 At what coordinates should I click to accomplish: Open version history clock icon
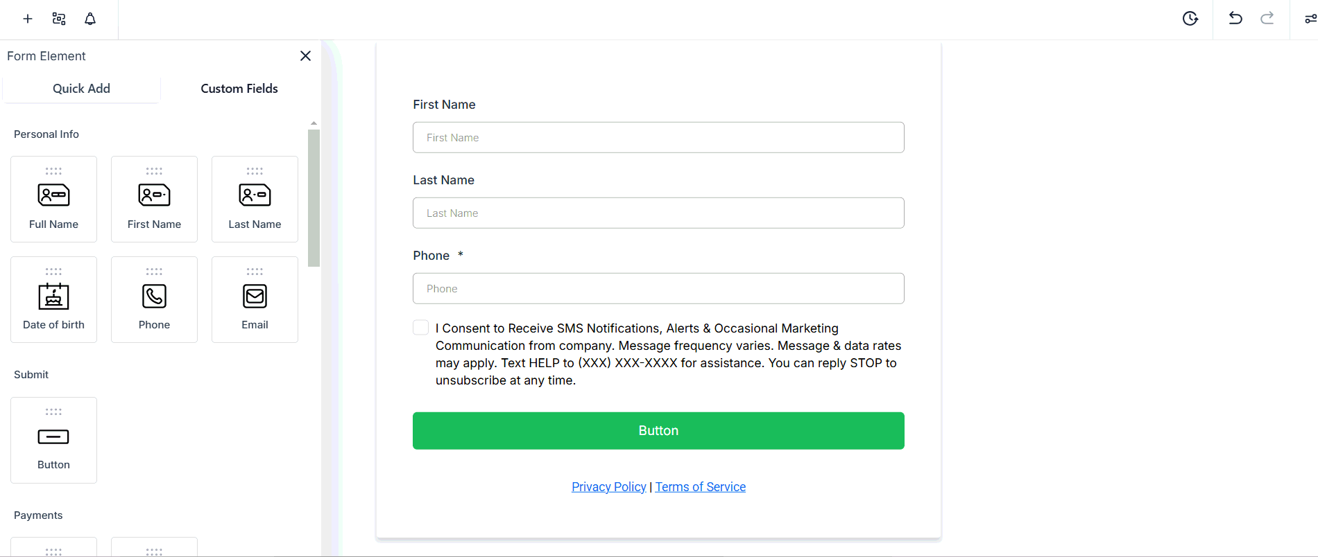tap(1190, 19)
